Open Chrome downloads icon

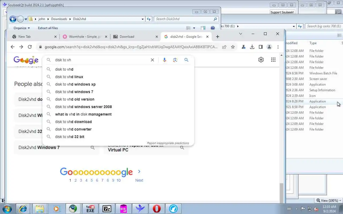252,47
